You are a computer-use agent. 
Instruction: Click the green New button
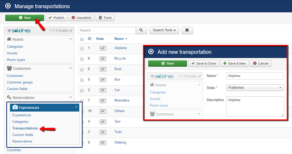coord(24,18)
